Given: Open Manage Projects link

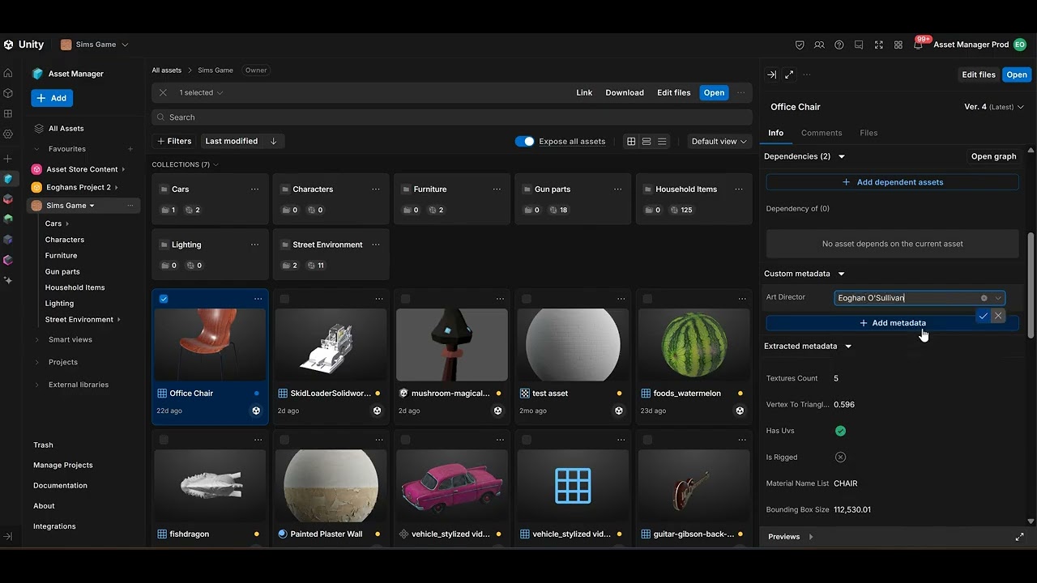Looking at the screenshot, I should pyautogui.click(x=63, y=465).
